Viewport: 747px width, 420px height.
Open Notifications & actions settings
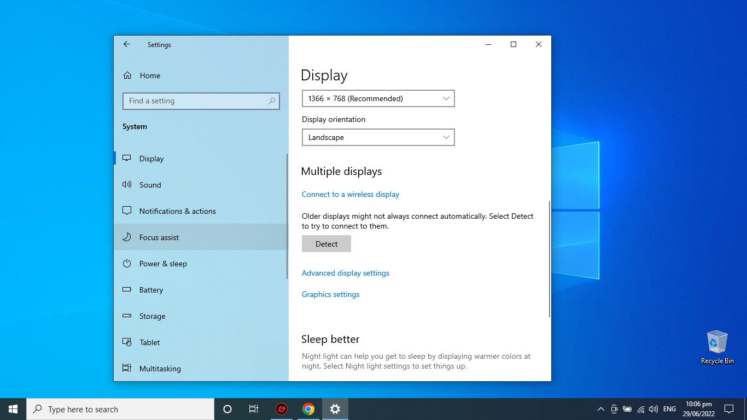click(177, 211)
